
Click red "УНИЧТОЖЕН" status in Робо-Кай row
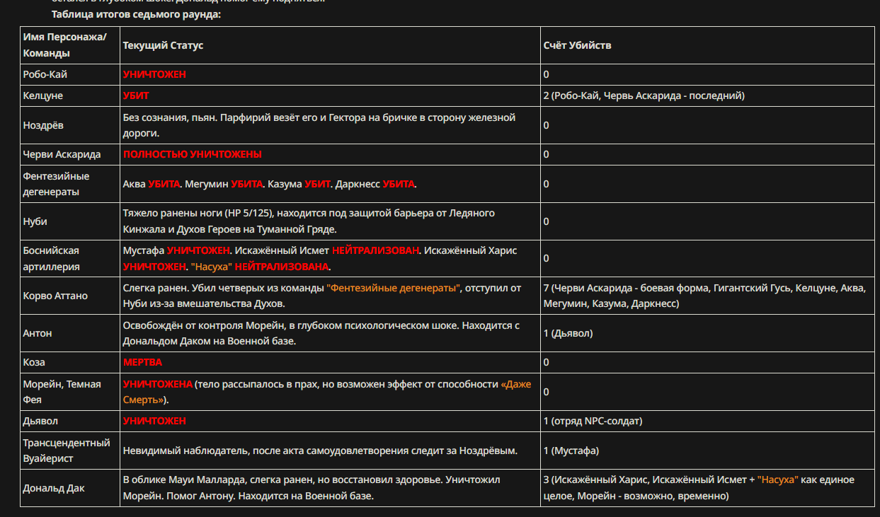point(154,74)
